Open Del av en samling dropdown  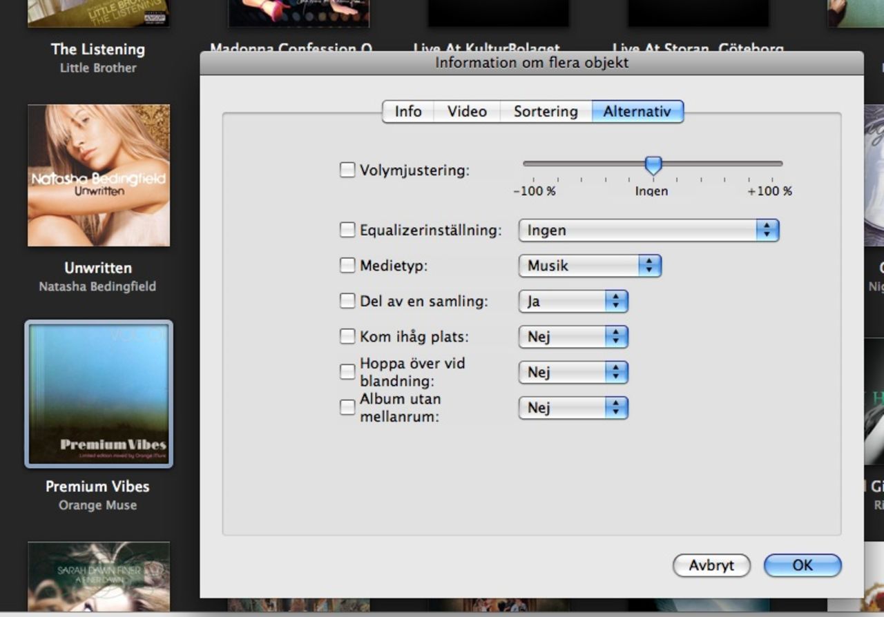(x=573, y=302)
